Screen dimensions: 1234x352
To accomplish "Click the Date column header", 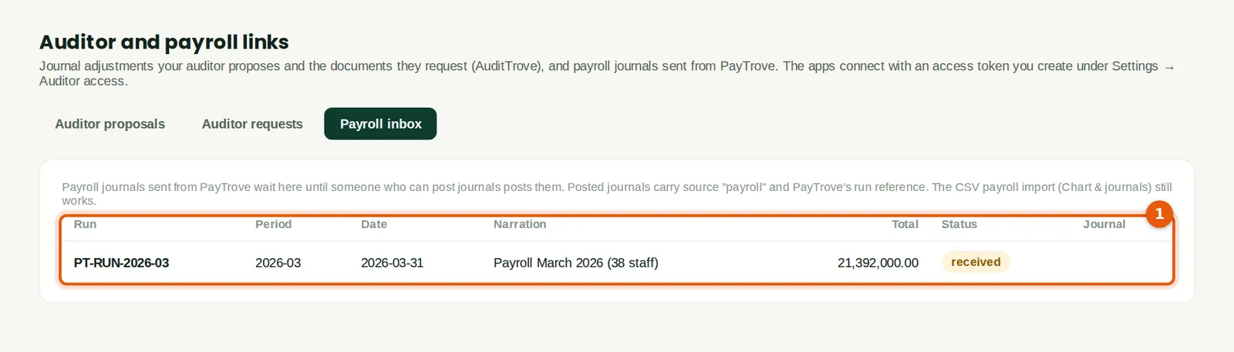I will (374, 224).
